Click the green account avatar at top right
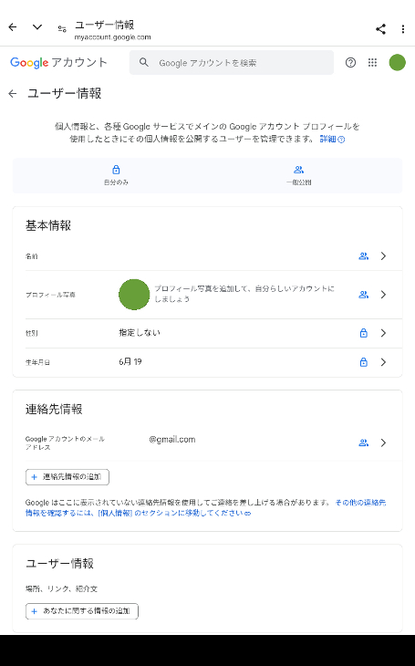This screenshot has height=666, width=415. pos(397,62)
